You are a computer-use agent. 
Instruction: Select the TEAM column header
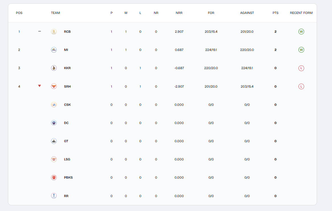[x=55, y=13]
